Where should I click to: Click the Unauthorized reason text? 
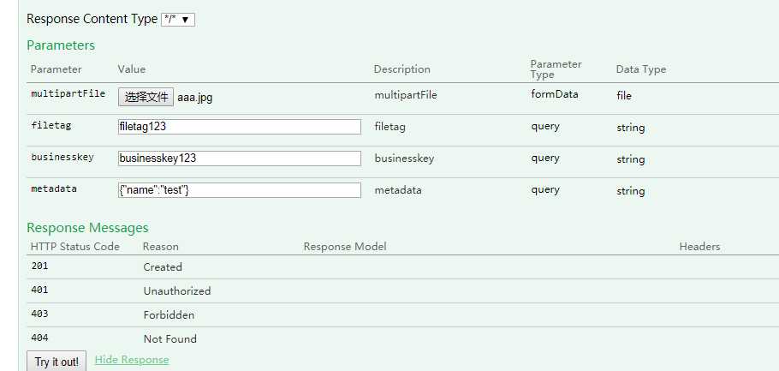tap(176, 290)
